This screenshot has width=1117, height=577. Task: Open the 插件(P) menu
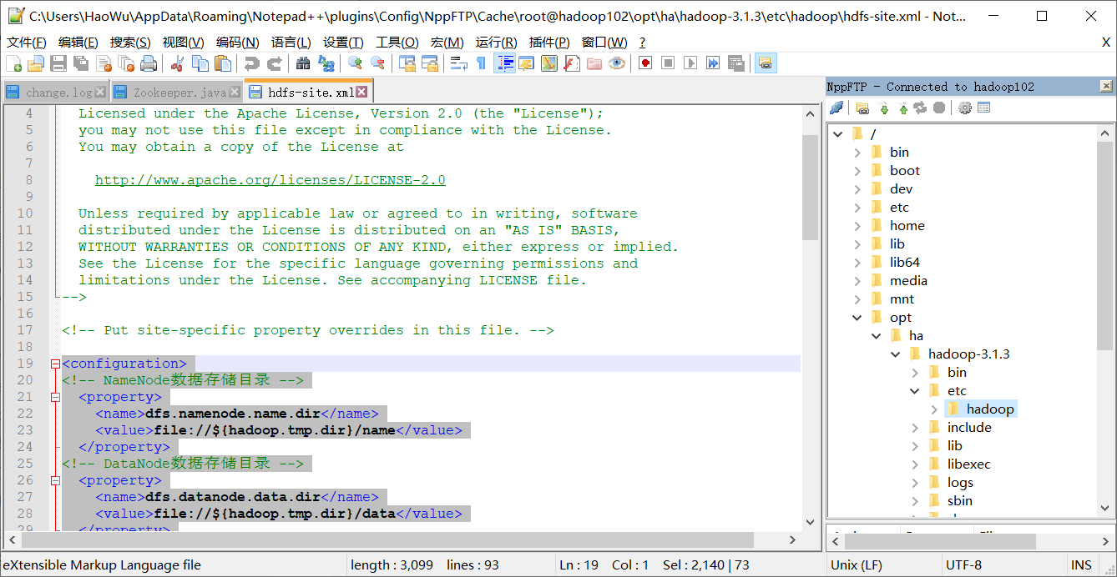coord(549,43)
